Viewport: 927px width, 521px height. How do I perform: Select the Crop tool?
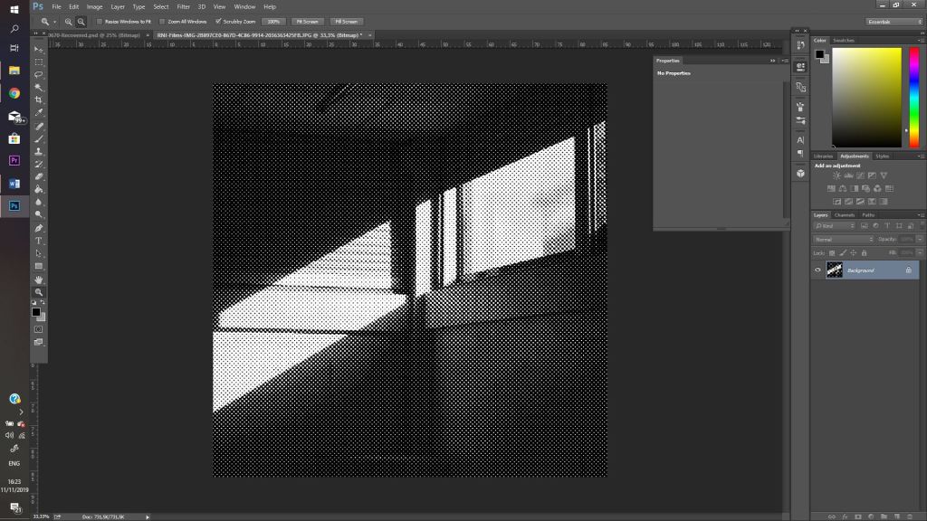pyautogui.click(x=39, y=99)
